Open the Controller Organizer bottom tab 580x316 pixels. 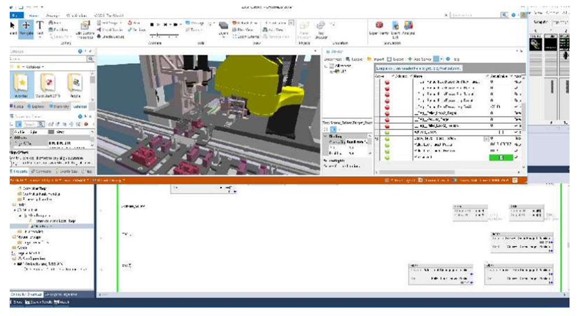click(x=26, y=296)
